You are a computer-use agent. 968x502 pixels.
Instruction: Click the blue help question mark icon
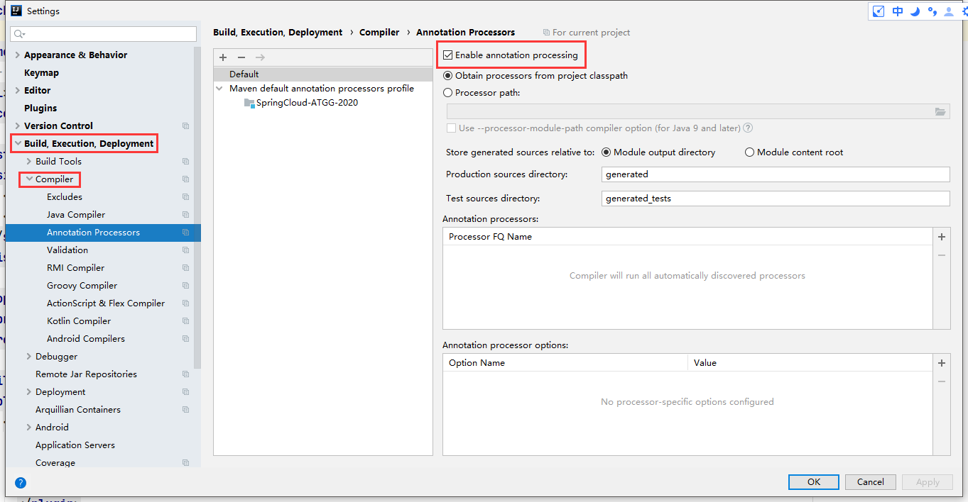pyautogui.click(x=21, y=482)
